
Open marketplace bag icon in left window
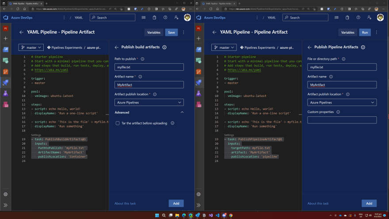(154, 18)
